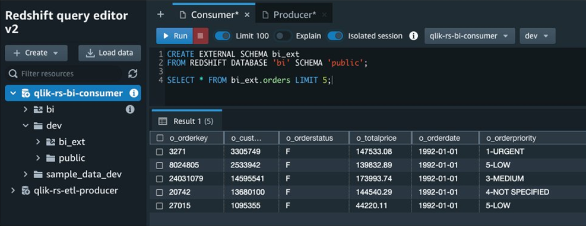The image size is (586, 226).
Task: Click the plus icon to add new tab
Action: coord(160,15)
